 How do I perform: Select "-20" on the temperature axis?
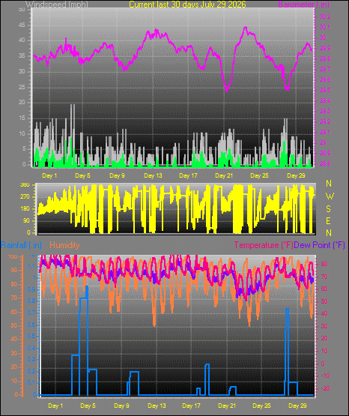[326, 388]
